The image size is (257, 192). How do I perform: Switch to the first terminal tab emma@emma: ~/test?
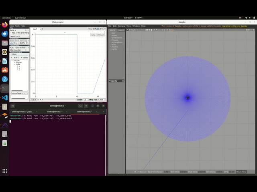23,112
